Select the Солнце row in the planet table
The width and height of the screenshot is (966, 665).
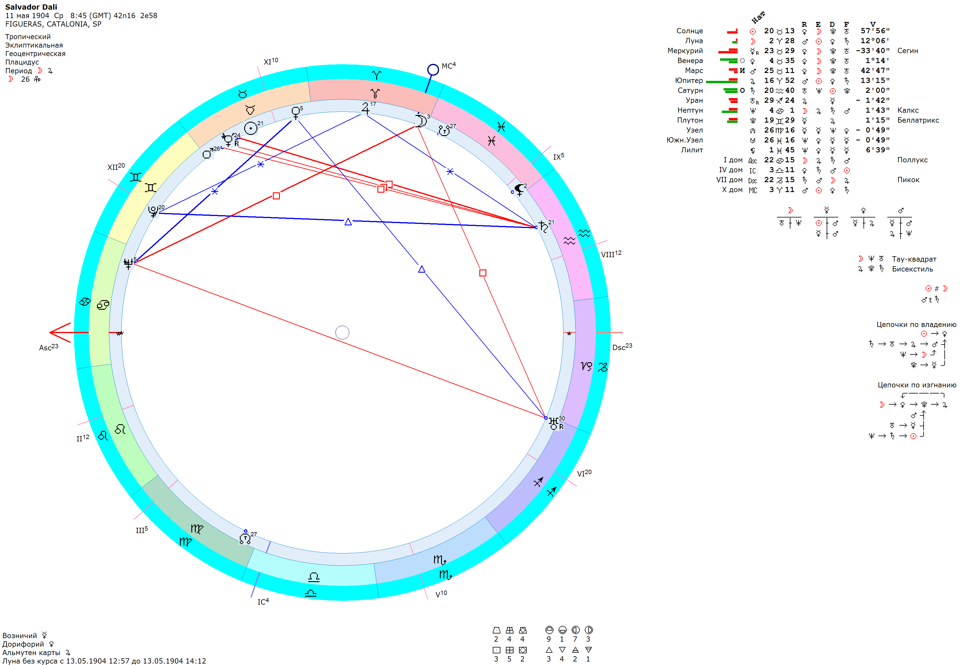690,31
